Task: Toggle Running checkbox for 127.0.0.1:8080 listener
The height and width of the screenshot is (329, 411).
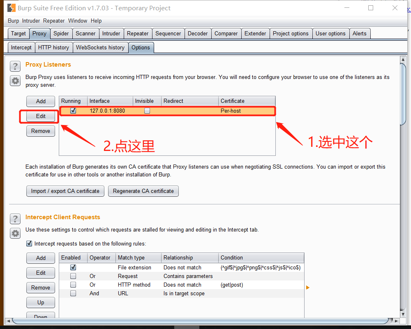Action: [x=73, y=111]
